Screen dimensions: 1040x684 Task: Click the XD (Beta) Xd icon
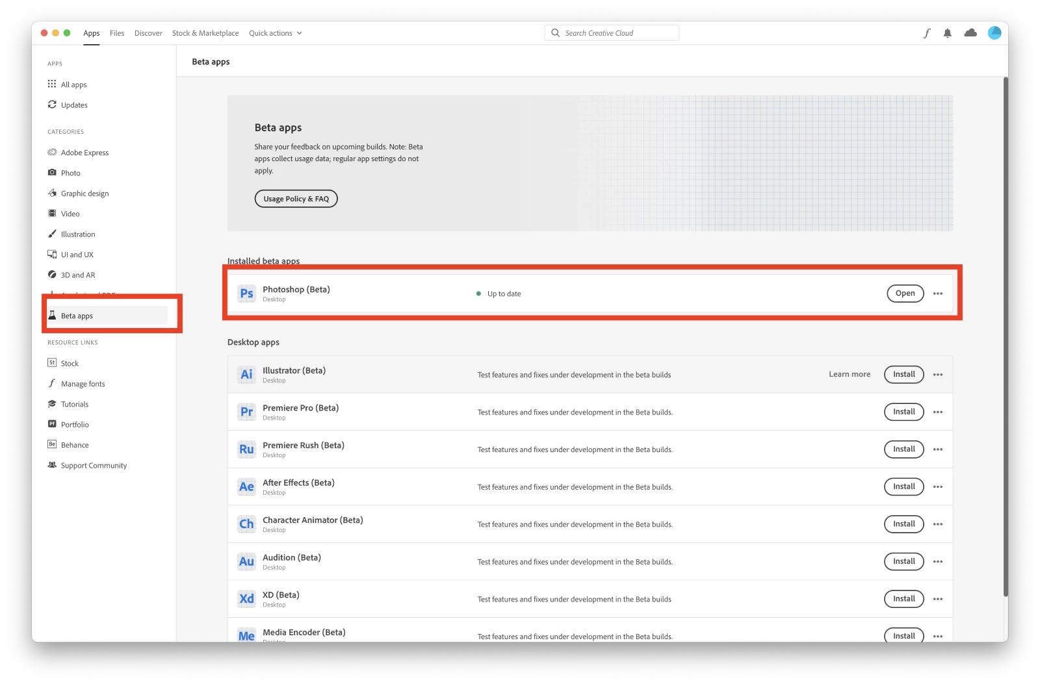(246, 599)
